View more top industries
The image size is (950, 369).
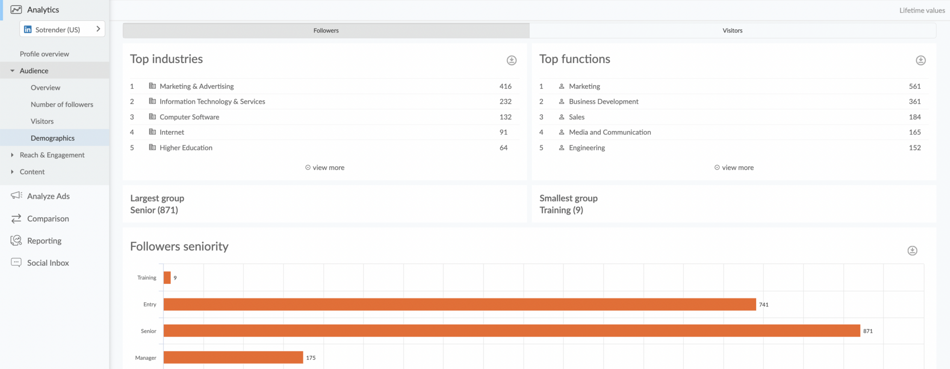click(325, 168)
